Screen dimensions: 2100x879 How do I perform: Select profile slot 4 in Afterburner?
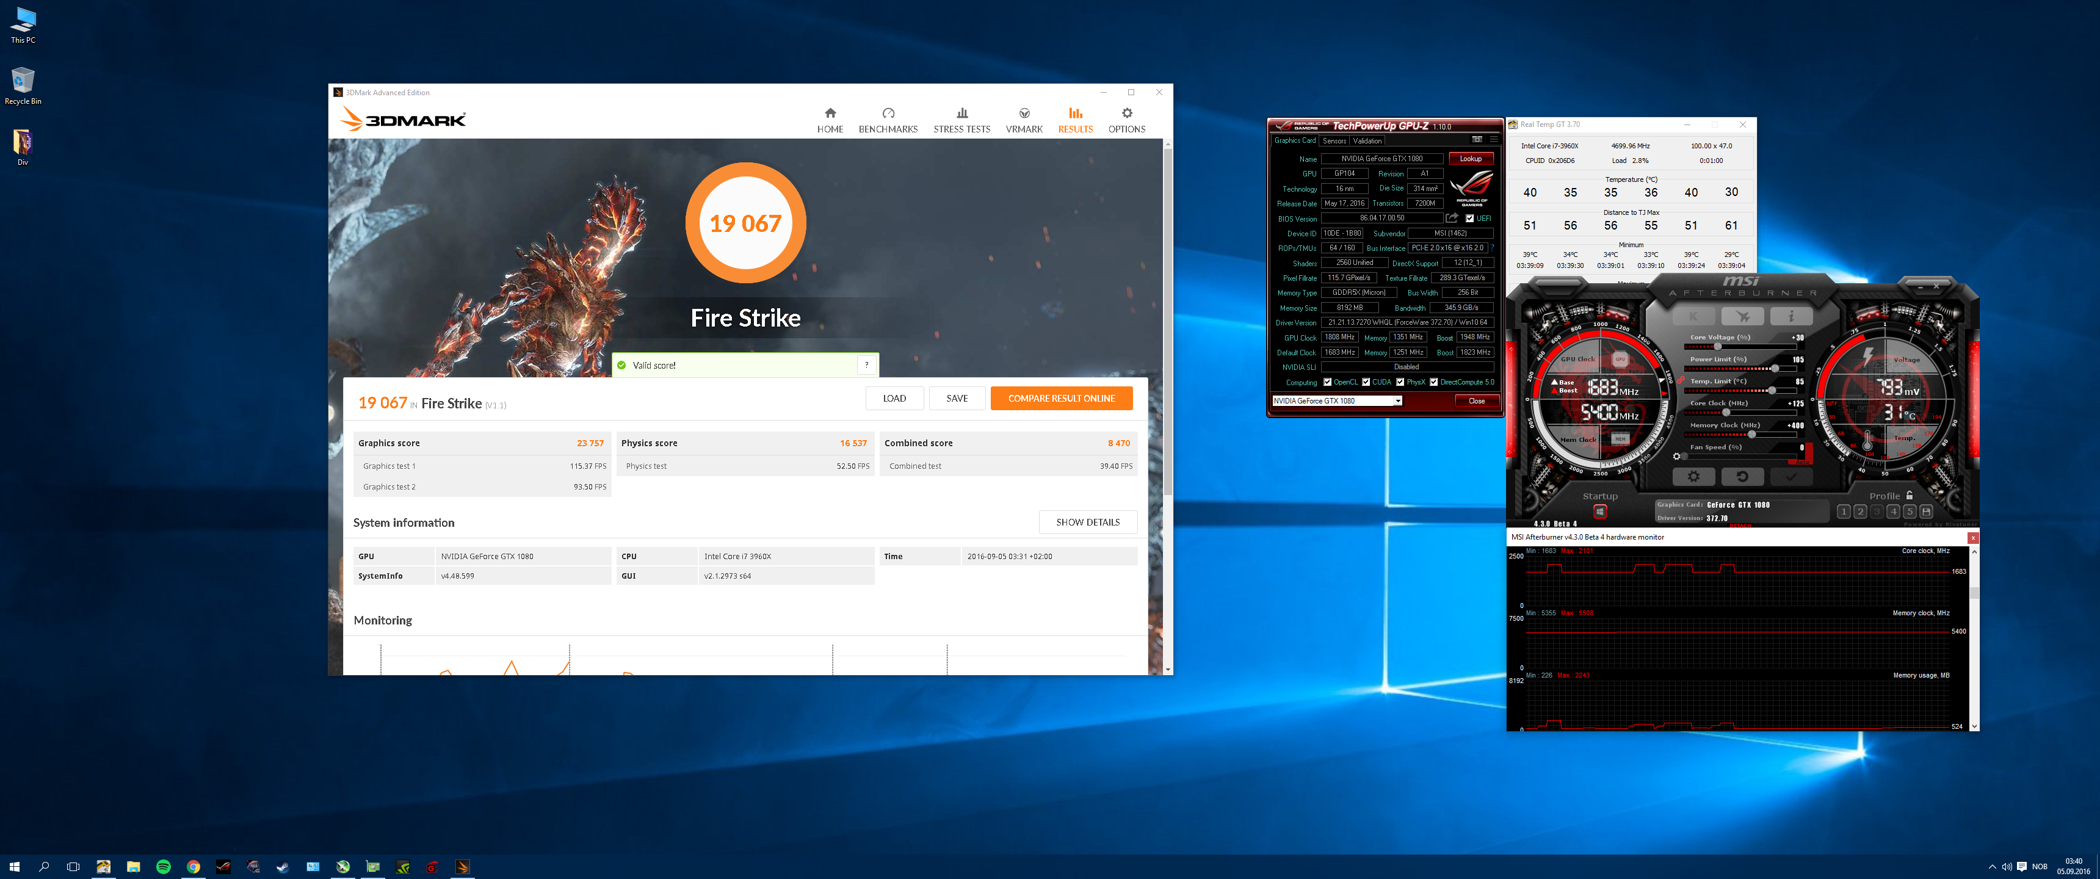[x=1893, y=512]
